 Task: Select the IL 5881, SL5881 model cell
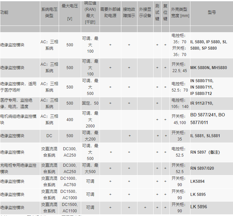205,136
